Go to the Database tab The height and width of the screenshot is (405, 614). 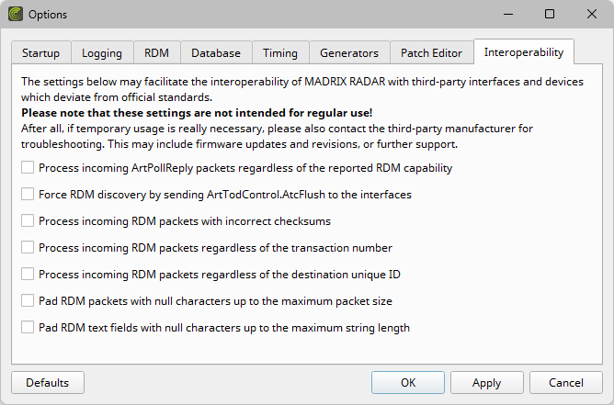click(x=216, y=52)
